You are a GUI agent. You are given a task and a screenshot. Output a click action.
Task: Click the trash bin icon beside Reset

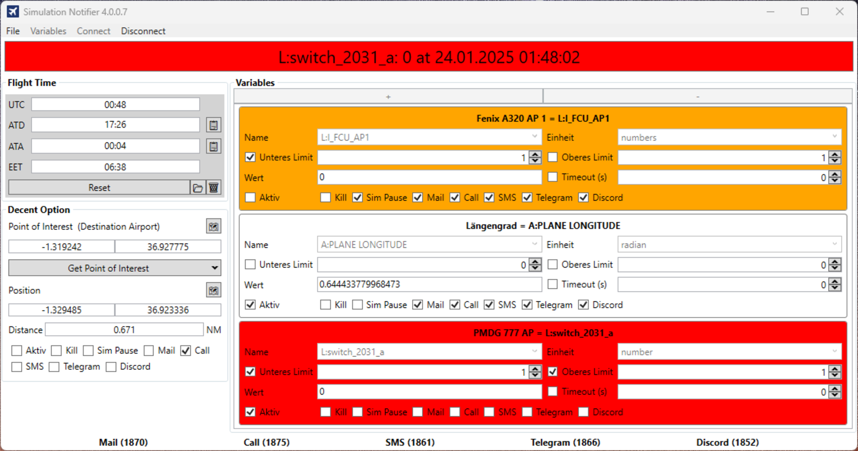[214, 188]
